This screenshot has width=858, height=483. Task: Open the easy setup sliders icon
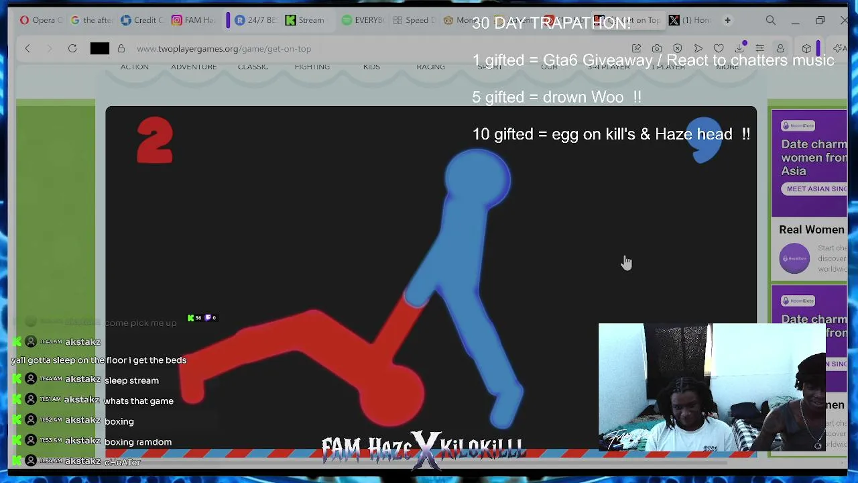coord(760,48)
